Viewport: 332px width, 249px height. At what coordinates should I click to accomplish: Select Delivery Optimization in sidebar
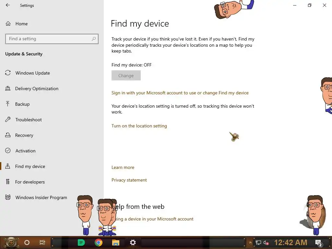pos(32,89)
